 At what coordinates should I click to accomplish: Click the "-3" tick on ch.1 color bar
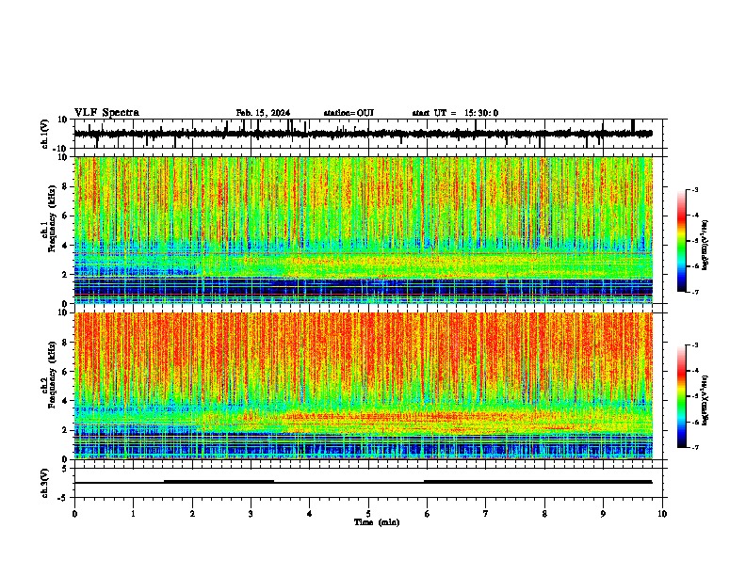coord(695,189)
